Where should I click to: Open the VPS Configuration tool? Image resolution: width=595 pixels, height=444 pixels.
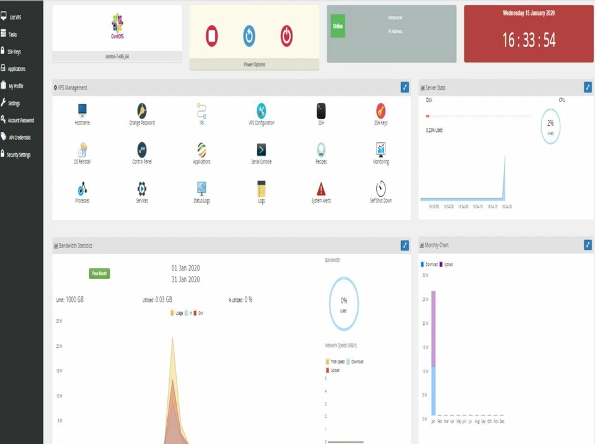tap(260, 112)
